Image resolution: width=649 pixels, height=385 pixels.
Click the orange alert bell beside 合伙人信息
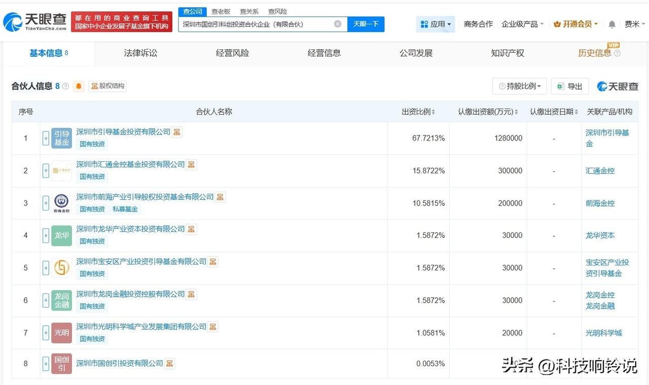79,86
